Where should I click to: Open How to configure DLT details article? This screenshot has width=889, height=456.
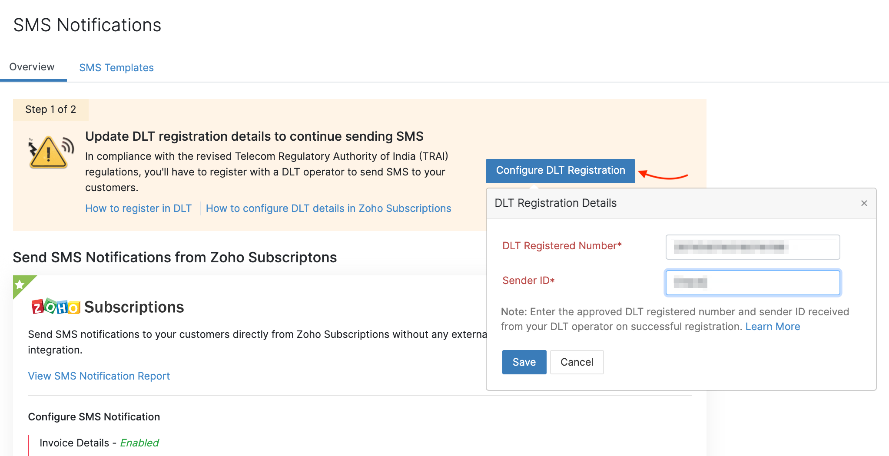click(x=328, y=208)
